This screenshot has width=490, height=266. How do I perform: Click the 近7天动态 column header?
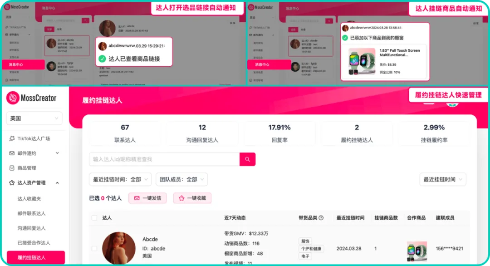pyautogui.click(x=235, y=217)
